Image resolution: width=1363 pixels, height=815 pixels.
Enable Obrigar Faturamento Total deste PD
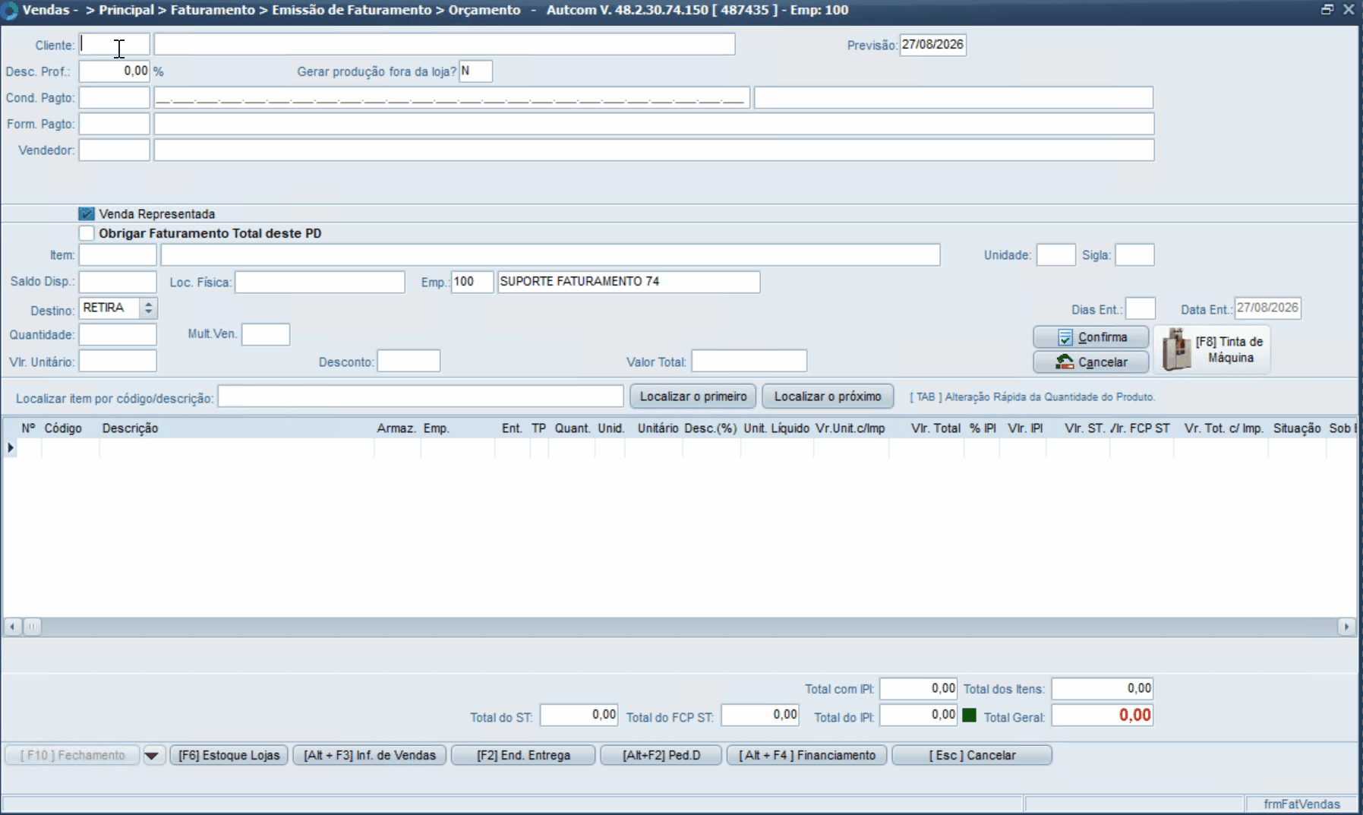pyautogui.click(x=87, y=233)
